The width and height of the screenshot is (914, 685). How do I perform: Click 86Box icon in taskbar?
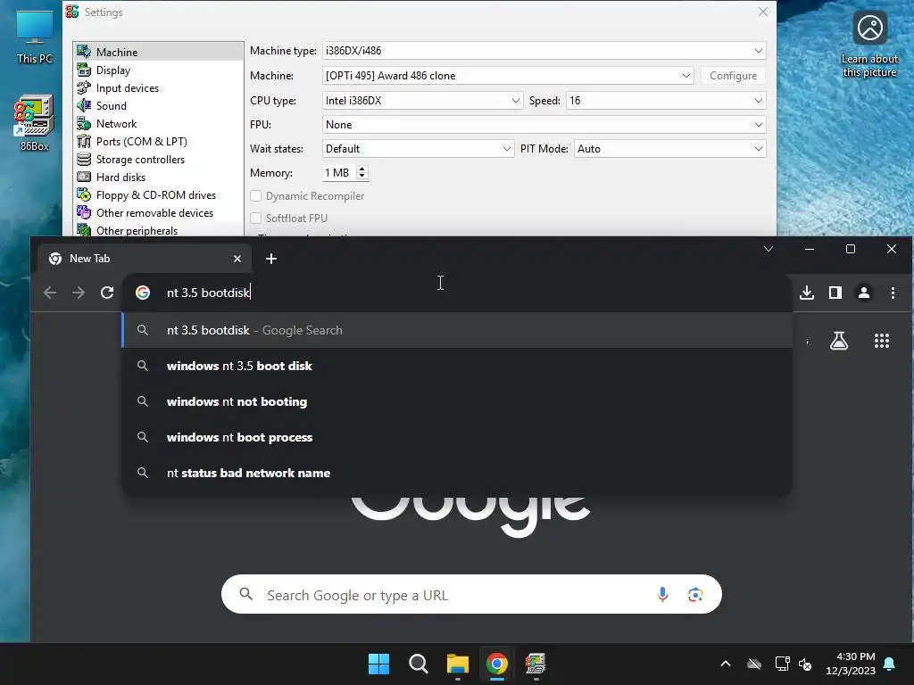536,664
